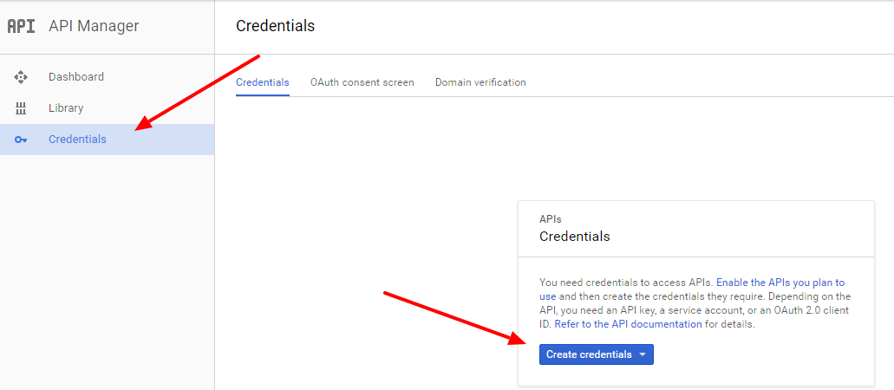Click the API Manager title text
Viewport: 894px width, 390px height.
pyautogui.click(x=94, y=26)
